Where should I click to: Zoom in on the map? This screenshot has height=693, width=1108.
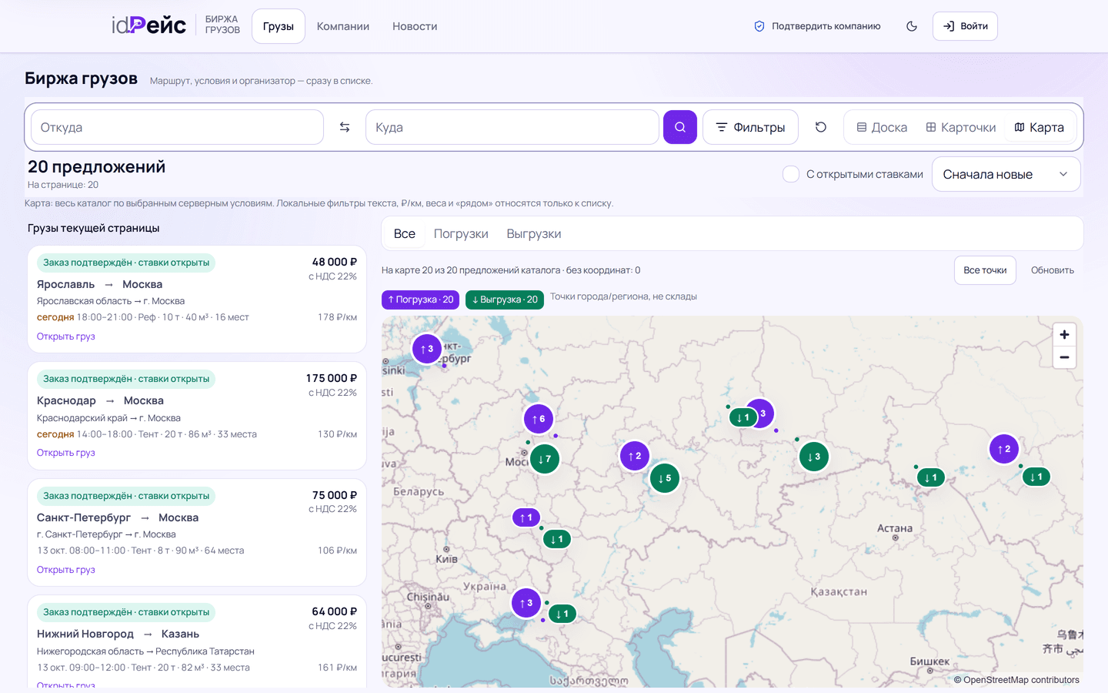(x=1064, y=335)
